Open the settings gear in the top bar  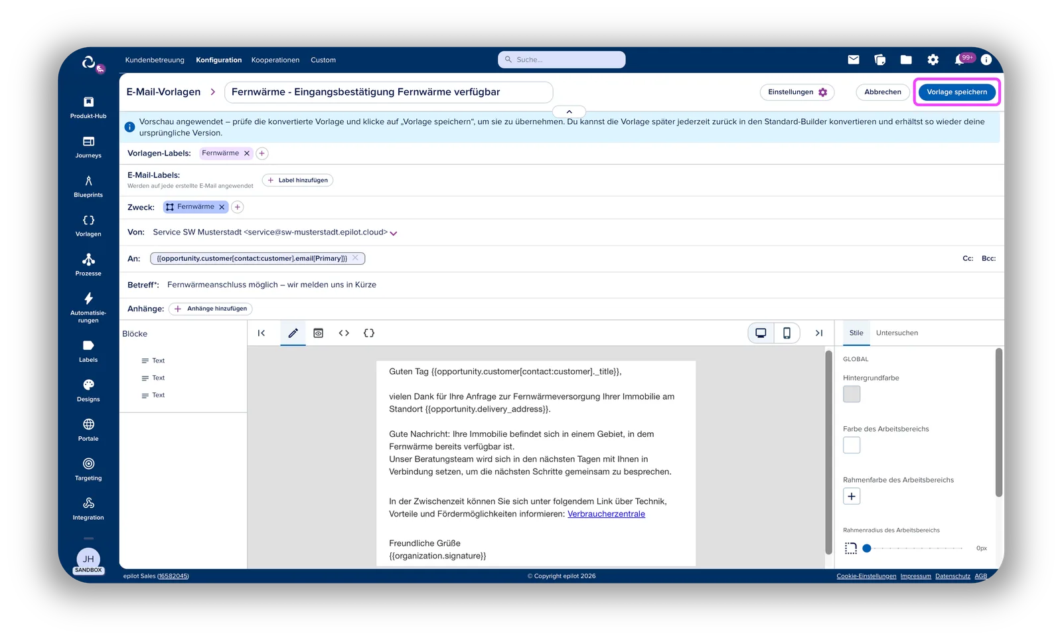pos(933,60)
